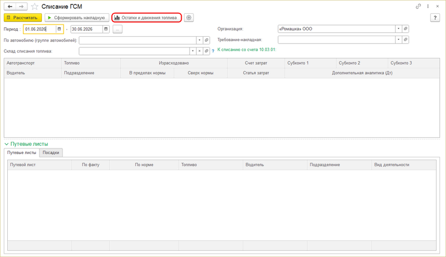
Task: Add Списание ГСМ to favorites with the star
Action: 35,7
